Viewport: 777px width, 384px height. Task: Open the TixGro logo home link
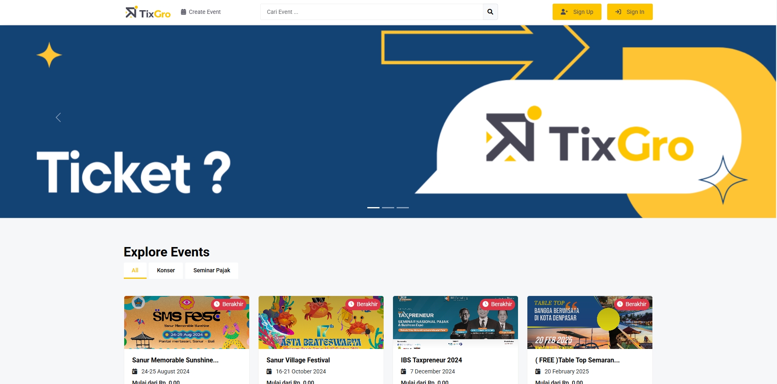pyautogui.click(x=148, y=12)
